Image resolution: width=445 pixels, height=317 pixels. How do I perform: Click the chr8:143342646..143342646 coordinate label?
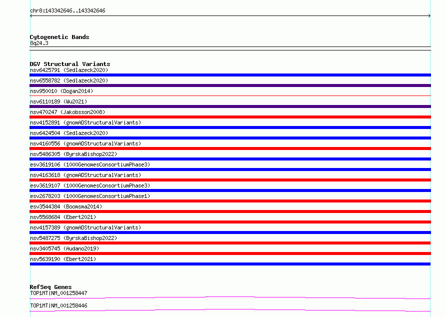click(67, 10)
